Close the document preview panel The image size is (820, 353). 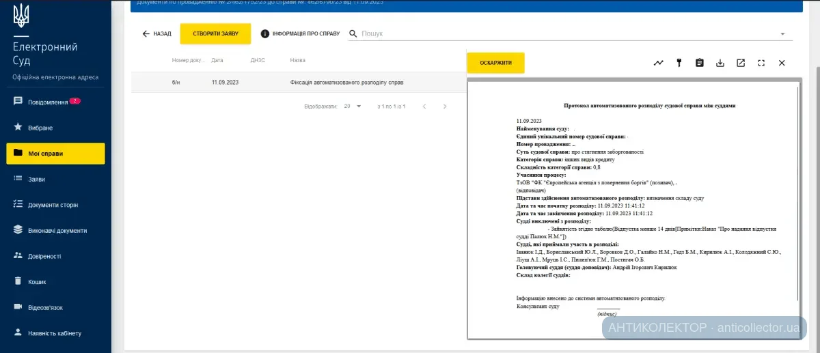782,63
